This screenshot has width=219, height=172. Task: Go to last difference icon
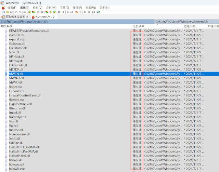[54, 12]
